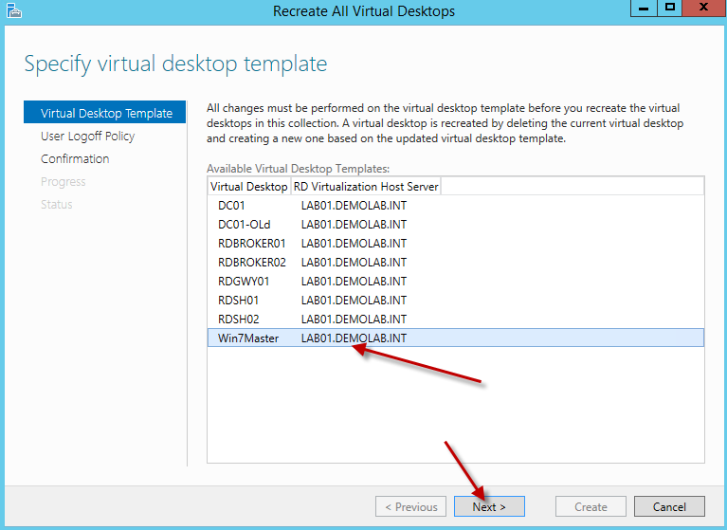Pick RDBROKER02 in the template list
Image resolution: width=727 pixels, height=530 pixels.
pos(251,262)
